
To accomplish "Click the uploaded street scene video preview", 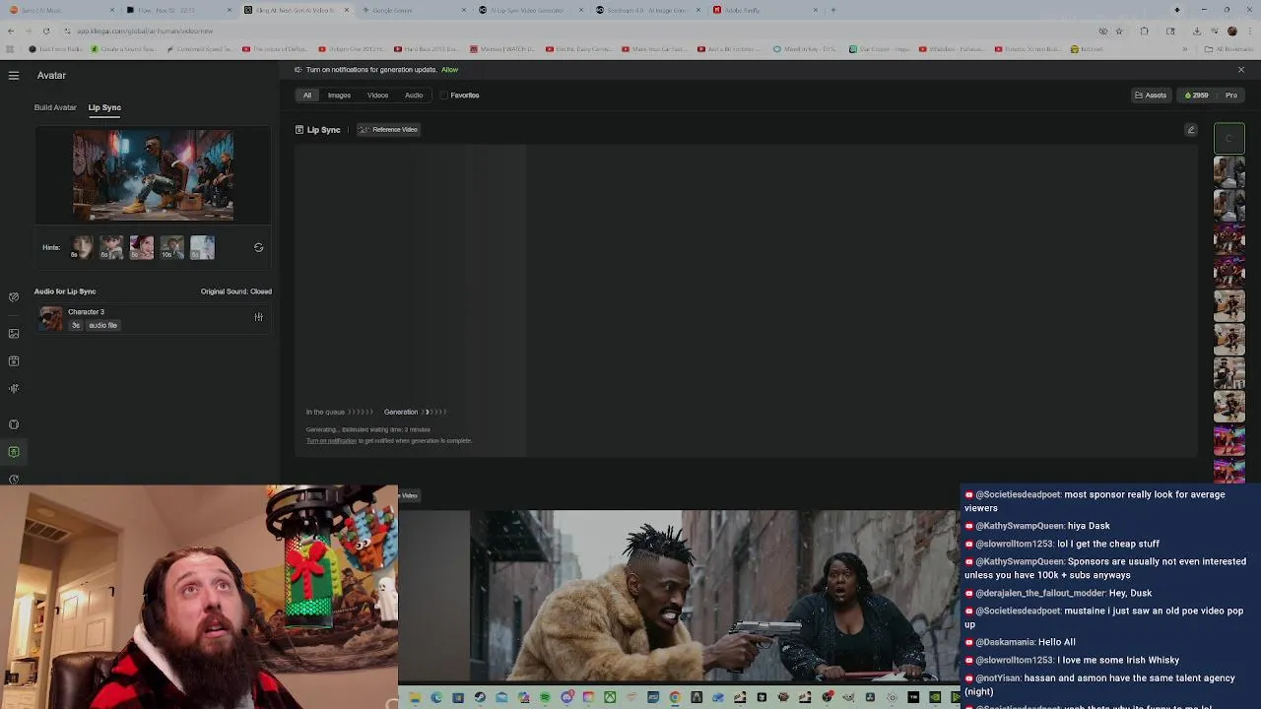I will pyautogui.click(x=153, y=175).
